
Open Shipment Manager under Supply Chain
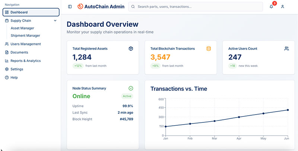25,36
